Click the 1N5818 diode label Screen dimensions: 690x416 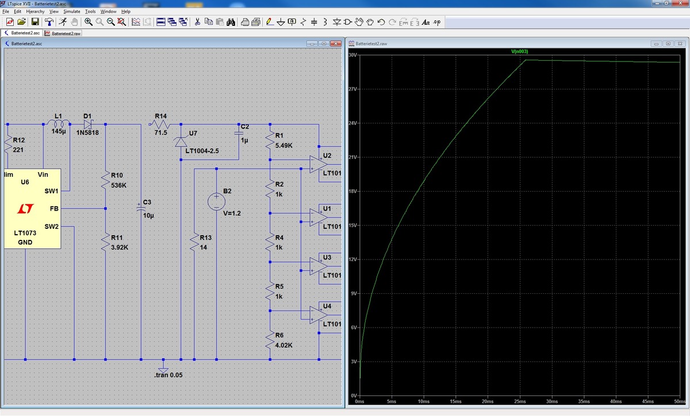pos(88,131)
